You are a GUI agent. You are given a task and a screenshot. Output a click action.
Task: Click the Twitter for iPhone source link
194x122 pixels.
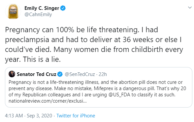pos(76,115)
